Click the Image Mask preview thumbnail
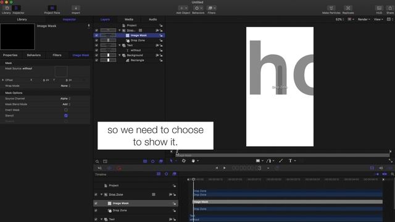395x222 pixels. 17,36
